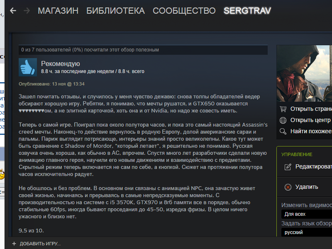Click the 'Удалить' delete review link
Screen dimensions: 332x249
pyautogui.click(x=307, y=187)
